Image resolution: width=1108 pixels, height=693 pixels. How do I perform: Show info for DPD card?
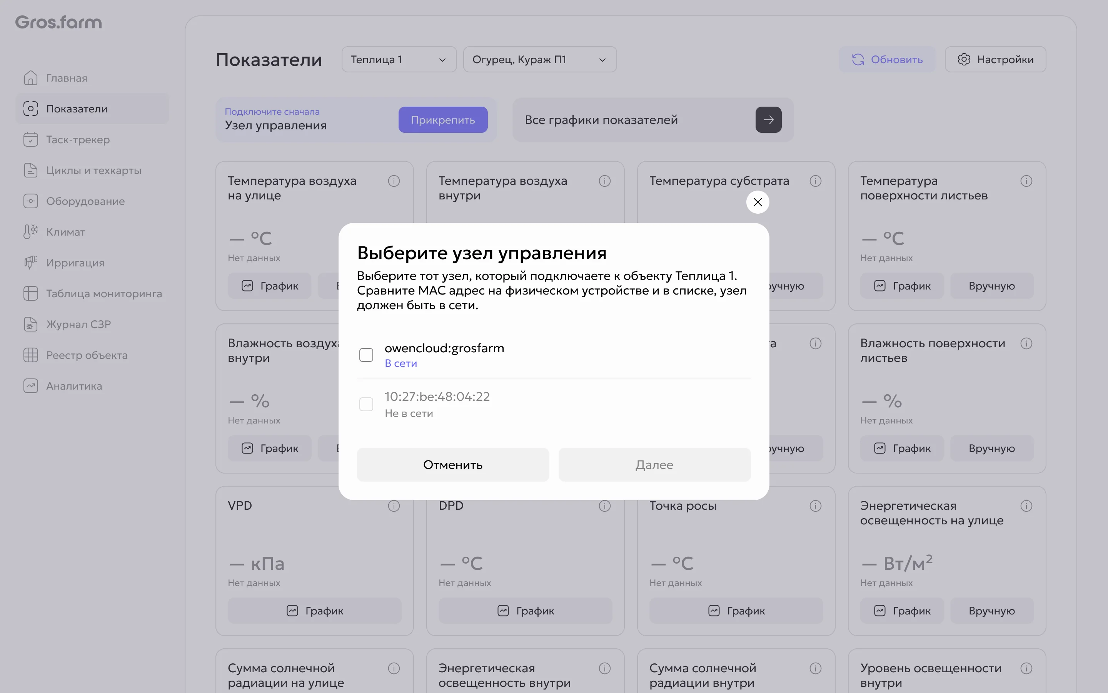coord(604,506)
